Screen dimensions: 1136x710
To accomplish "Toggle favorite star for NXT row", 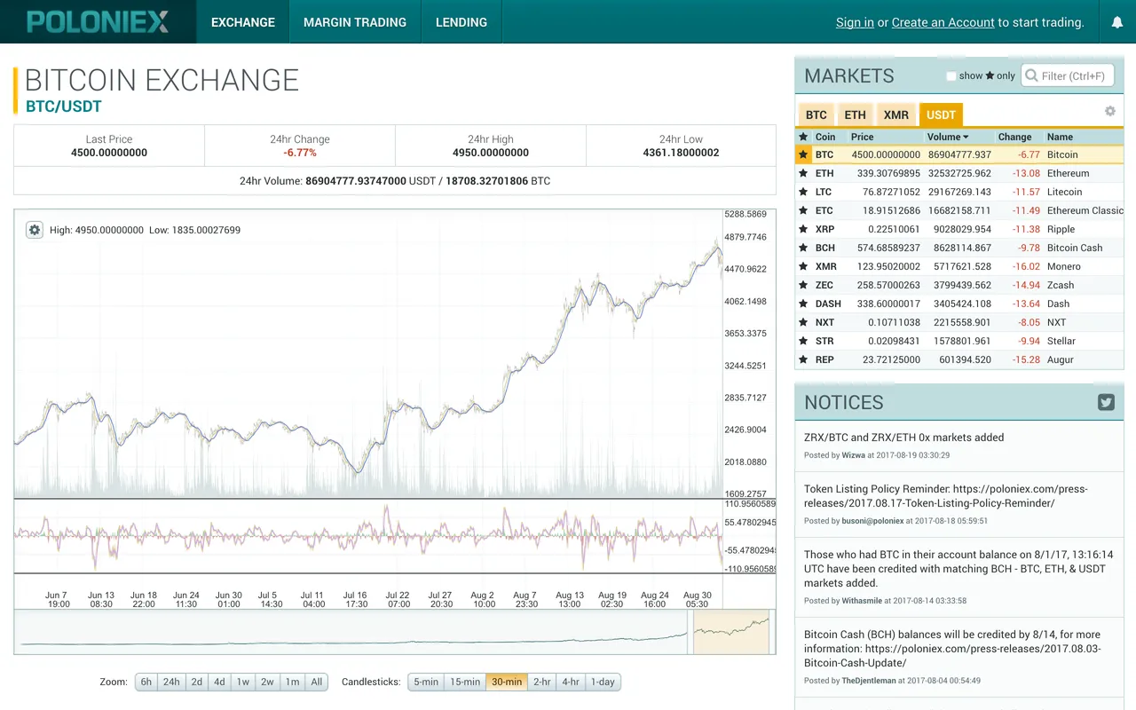I will tap(803, 322).
